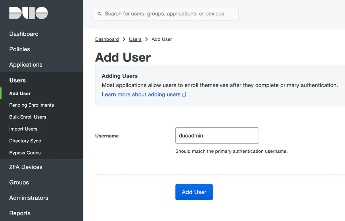
Task: Select Directory Sync from the sidebar
Action: point(25,141)
